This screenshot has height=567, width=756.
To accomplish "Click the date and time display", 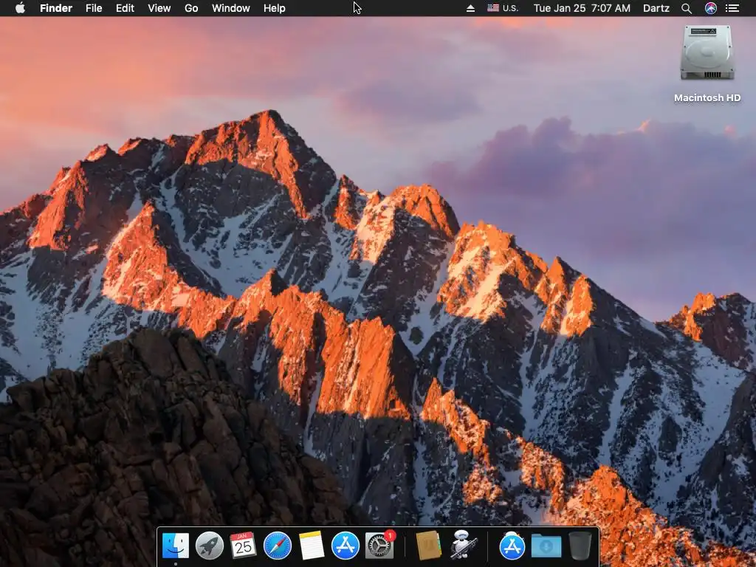I will point(582,8).
